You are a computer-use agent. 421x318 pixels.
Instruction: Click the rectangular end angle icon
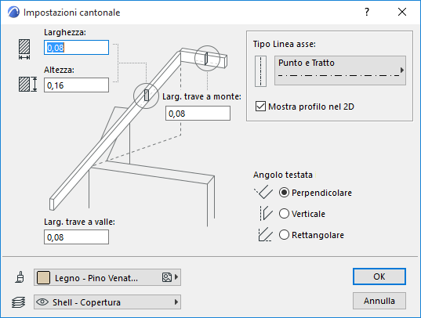265,234
